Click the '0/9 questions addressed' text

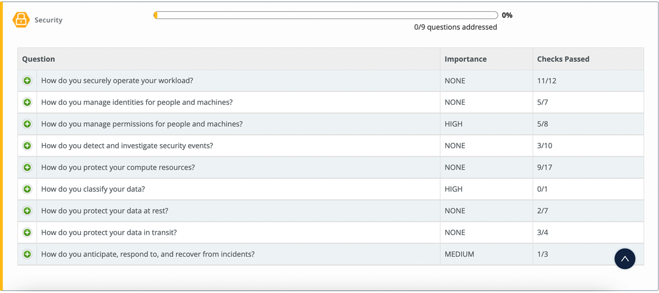click(455, 27)
